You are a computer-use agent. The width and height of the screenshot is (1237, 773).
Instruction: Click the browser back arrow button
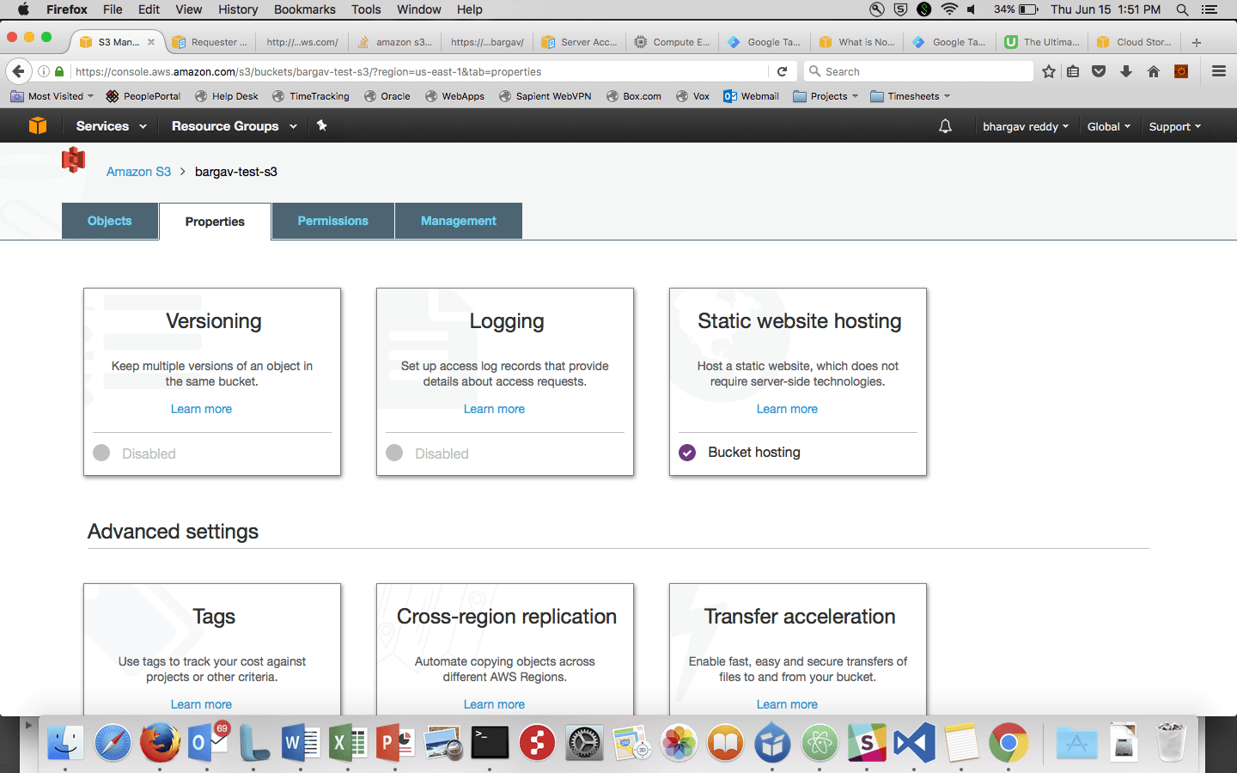click(18, 71)
